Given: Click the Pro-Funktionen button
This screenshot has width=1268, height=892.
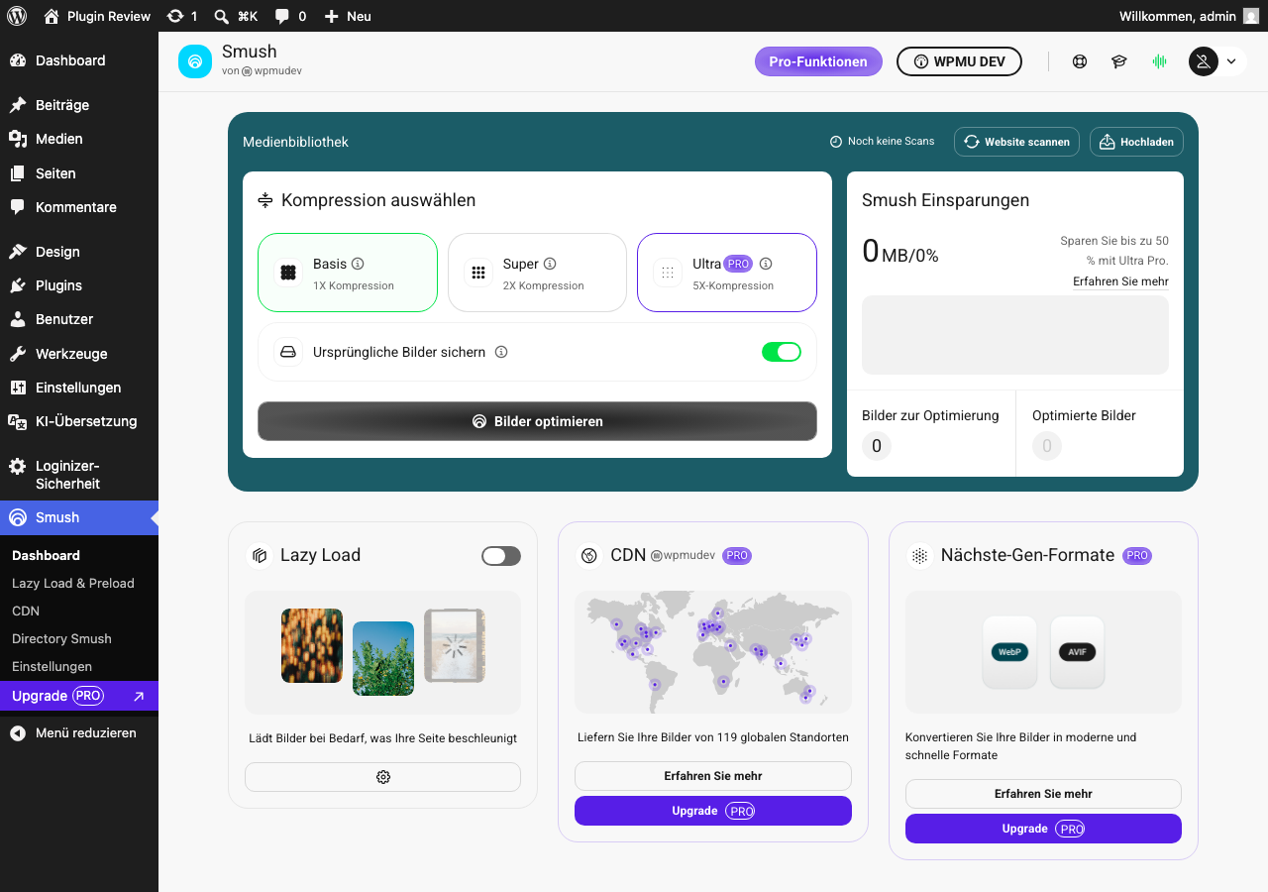Looking at the screenshot, I should [818, 61].
